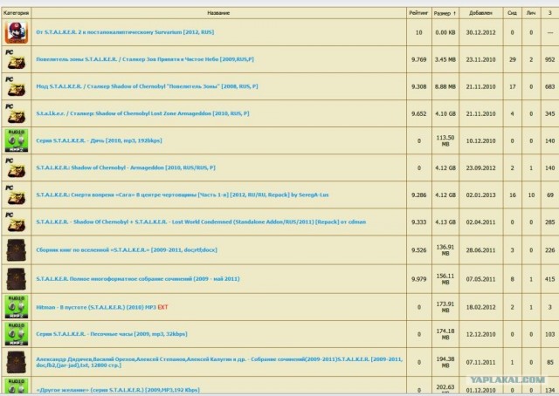
Task: Click the PC icon next to Lost World Condemned row
Action: pyautogui.click(x=17, y=222)
